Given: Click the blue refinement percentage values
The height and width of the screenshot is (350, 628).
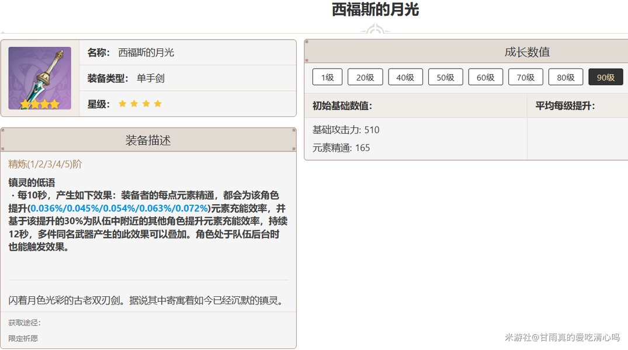Looking at the screenshot, I should coord(120,208).
